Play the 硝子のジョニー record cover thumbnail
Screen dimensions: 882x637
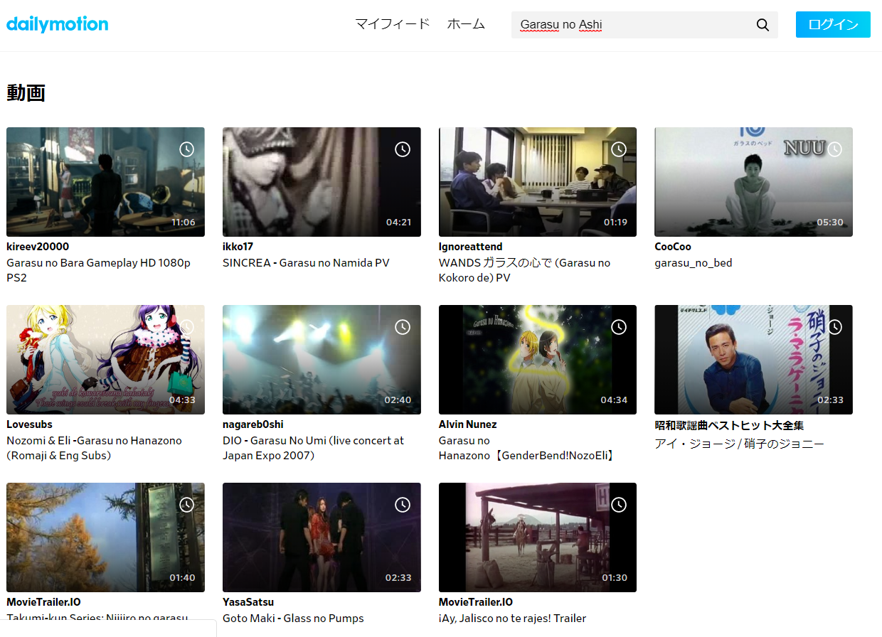point(753,360)
